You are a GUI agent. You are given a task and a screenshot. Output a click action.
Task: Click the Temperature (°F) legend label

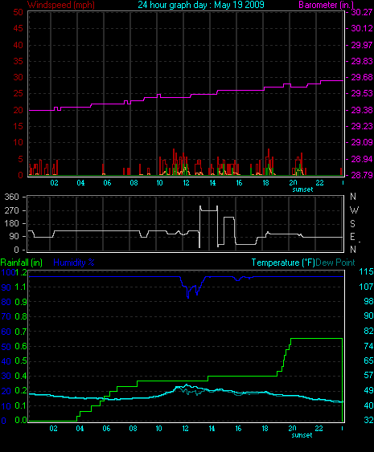tap(283, 263)
